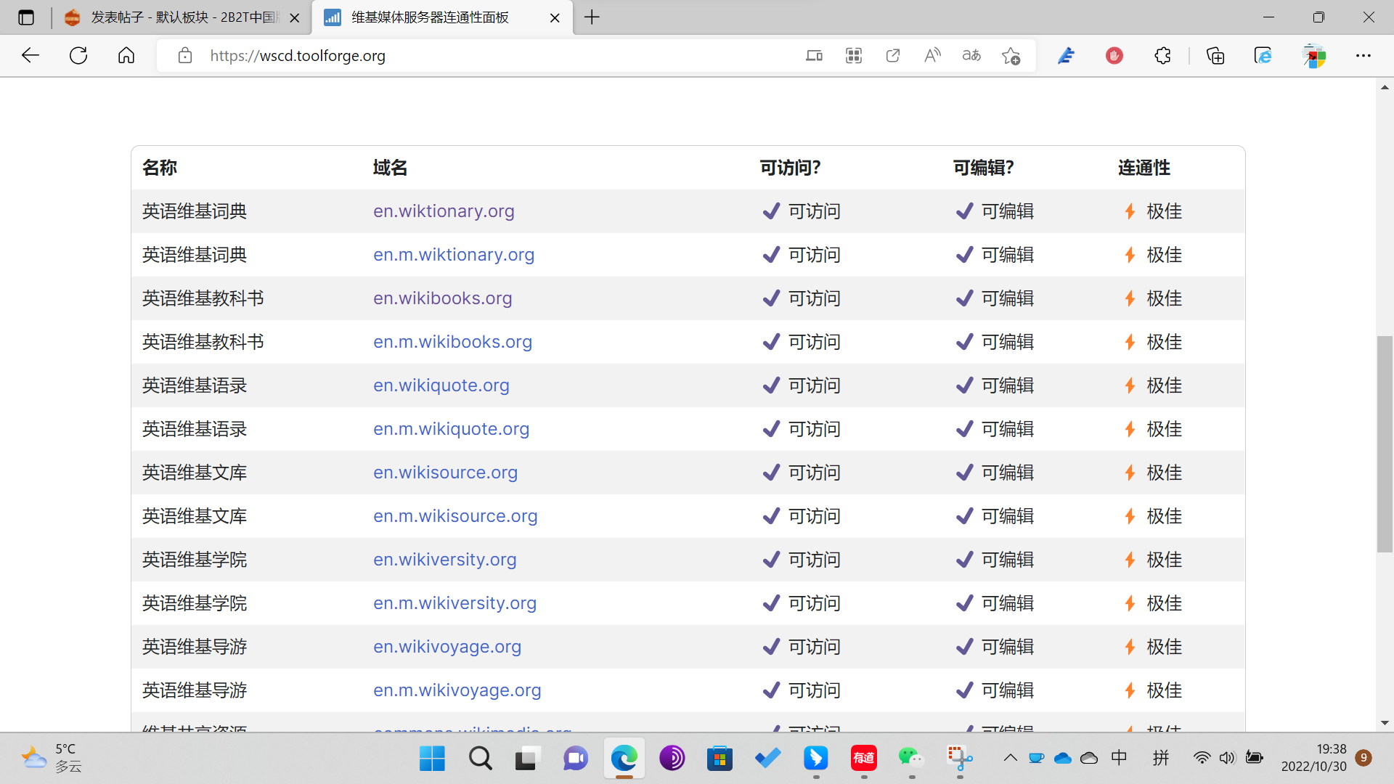Select 英语维基教科书 in the en.wikibooks.org row
The width and height of the screenshot is (1394, 784).
(x=203, y=298)
